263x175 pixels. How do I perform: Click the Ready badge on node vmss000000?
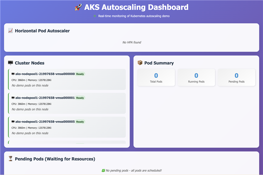80,74
